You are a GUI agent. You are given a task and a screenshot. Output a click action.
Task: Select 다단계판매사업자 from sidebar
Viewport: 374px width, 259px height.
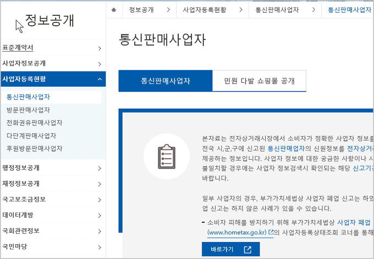(31, 136)
